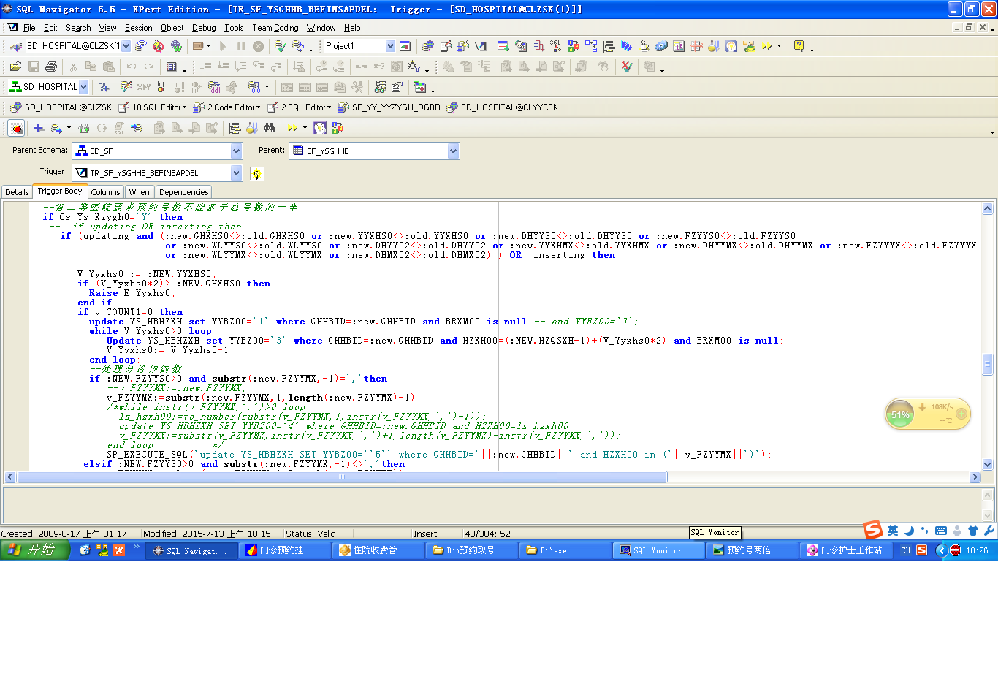Click the SQL Monitor taskbar button
Screen dimensions: 998x687
(x=657, y=550)
